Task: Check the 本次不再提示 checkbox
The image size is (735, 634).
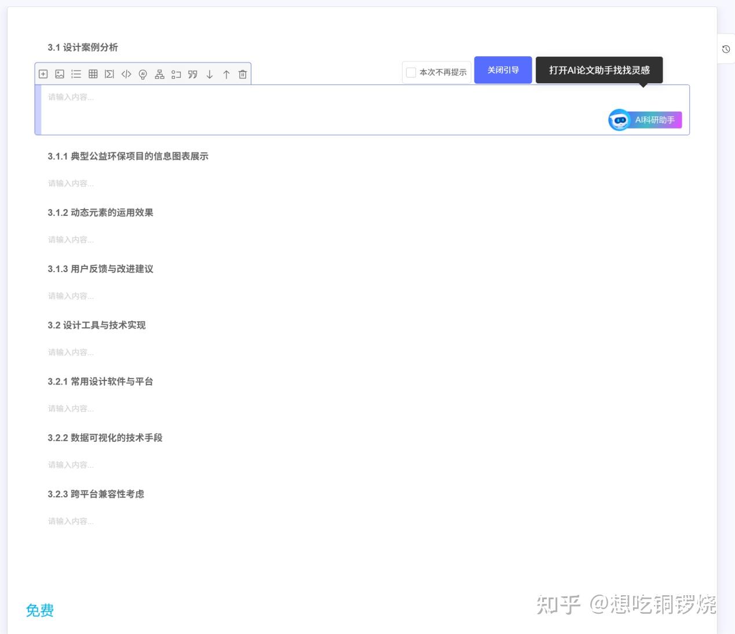Action: (411, 72)
